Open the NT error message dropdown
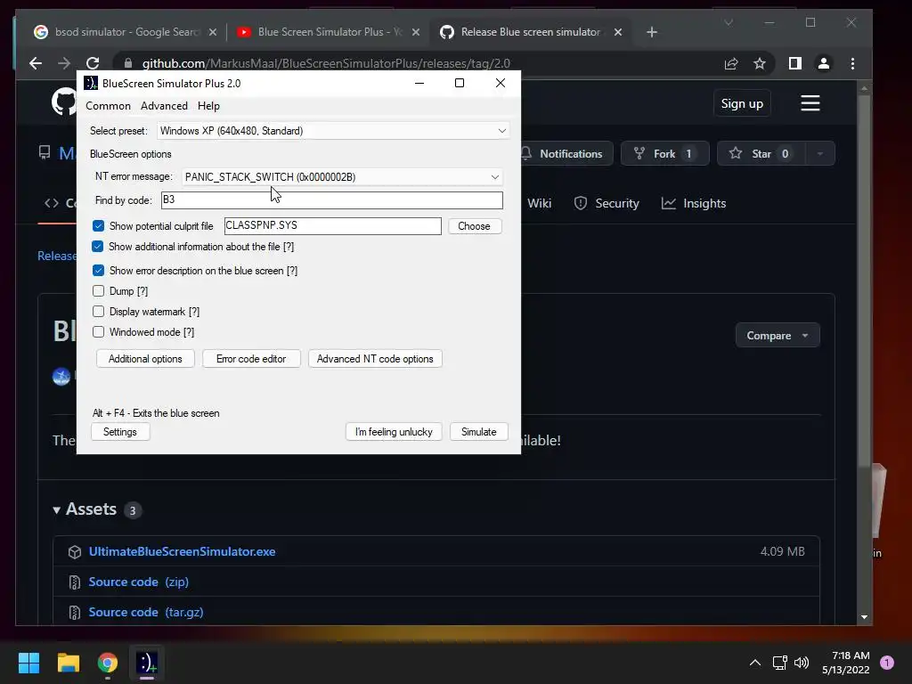 [x=342, y=177]
